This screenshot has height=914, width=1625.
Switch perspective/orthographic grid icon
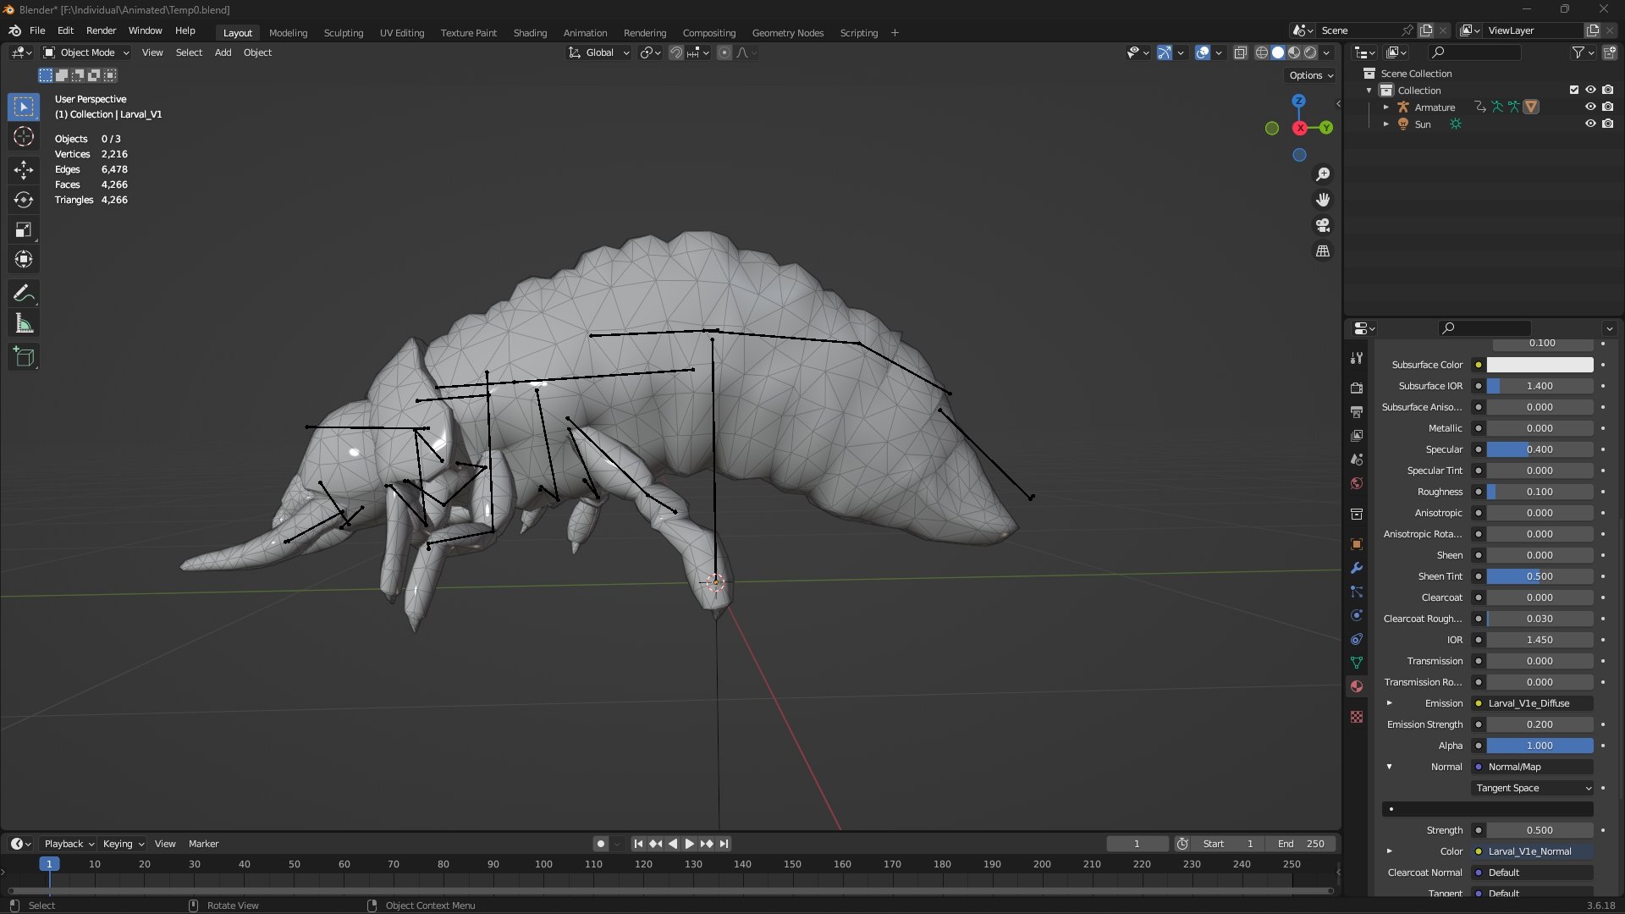[x=1323, y=251]
